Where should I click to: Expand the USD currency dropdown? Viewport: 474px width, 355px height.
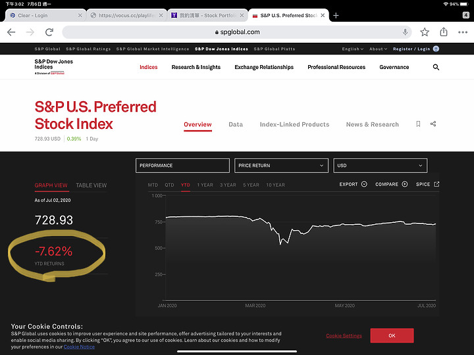(381, 166)
